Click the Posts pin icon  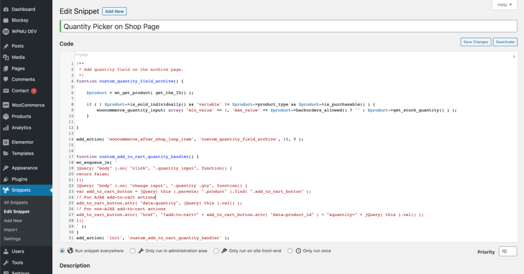click(6, 46)
